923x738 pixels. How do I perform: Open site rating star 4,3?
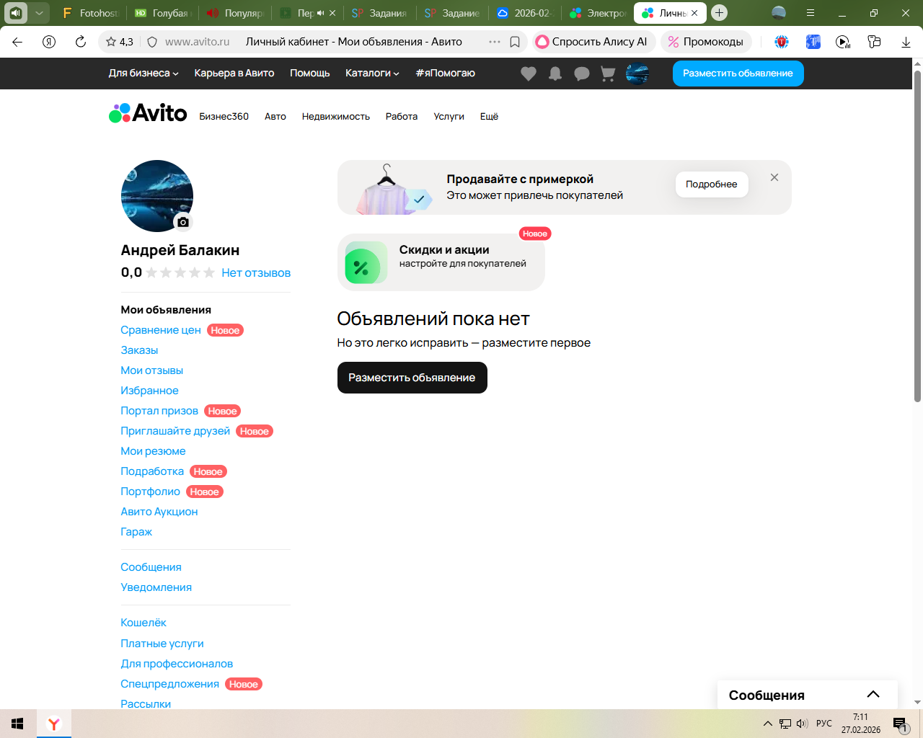tap(120, 42)
